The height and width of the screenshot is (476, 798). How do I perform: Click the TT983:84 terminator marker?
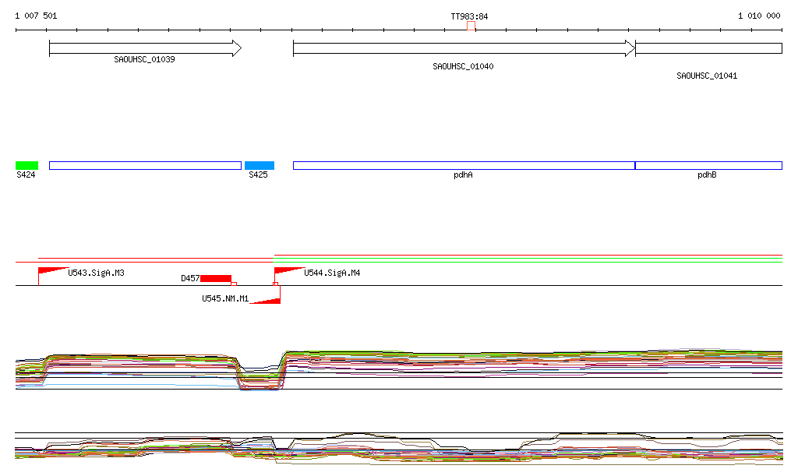[x=471, y=26]
